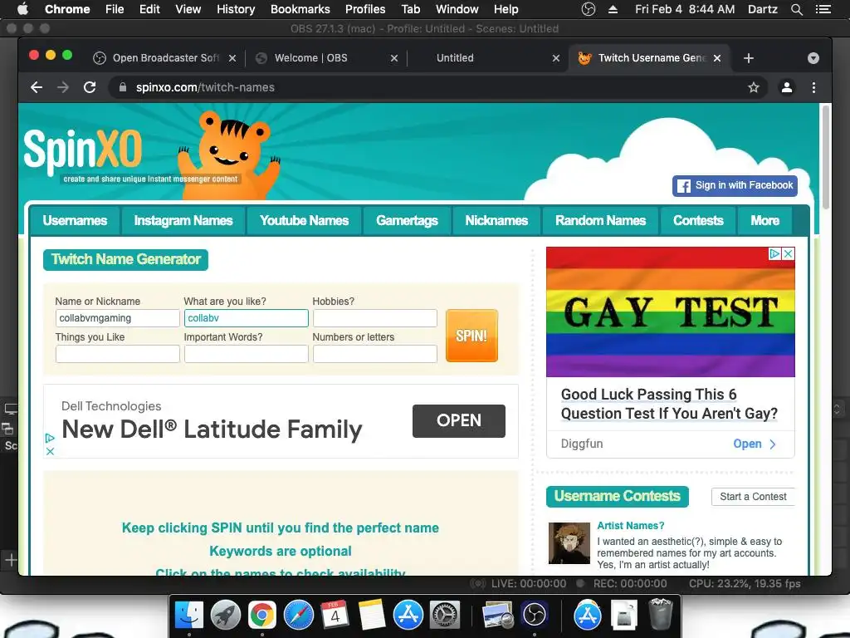850x638 pixels.
Task: Click the Apple menu logo
Action: pos(22,8)
